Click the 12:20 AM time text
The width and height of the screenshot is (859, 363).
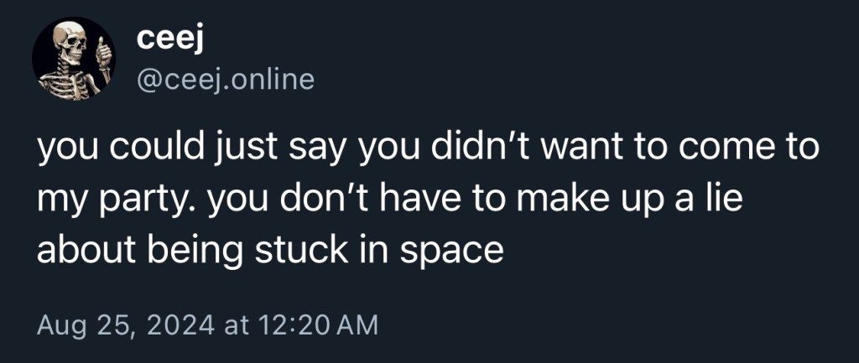(x=317, y=324)
